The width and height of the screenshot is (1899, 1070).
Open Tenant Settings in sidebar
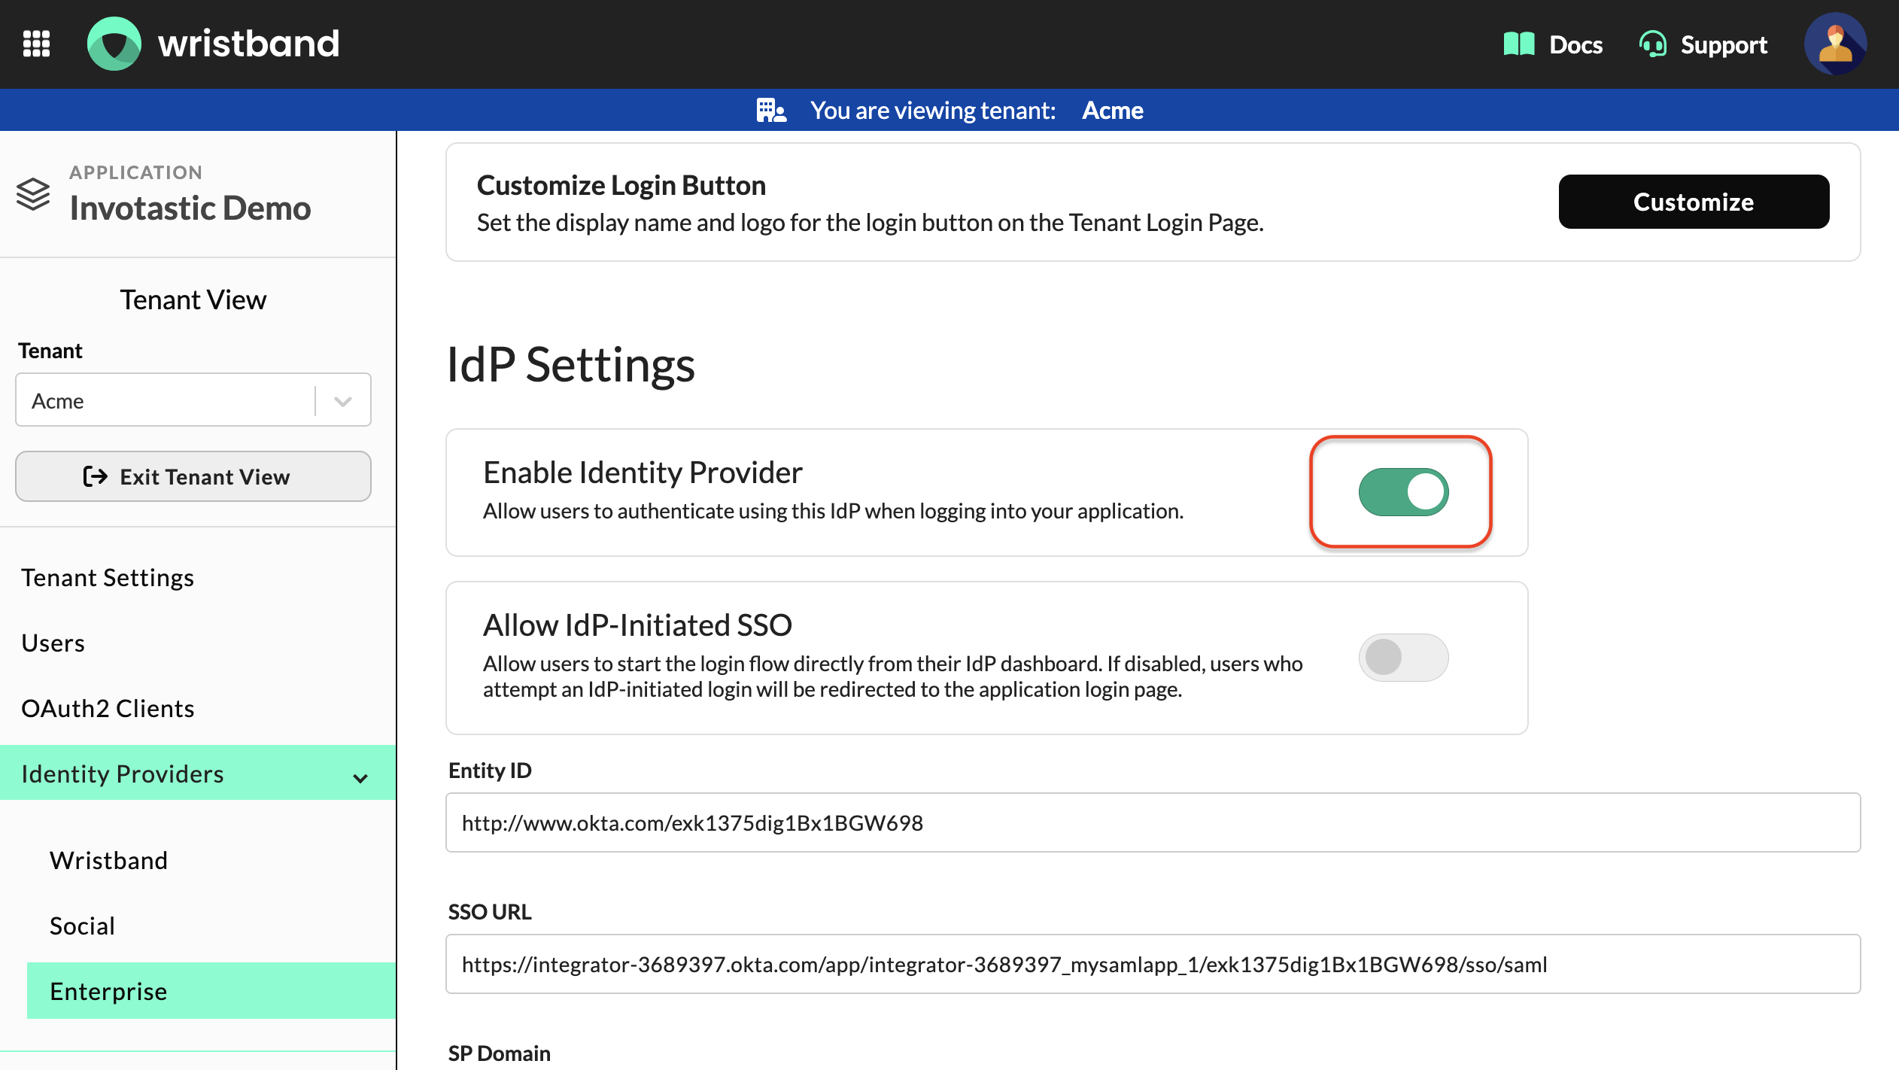coord(108,577)
